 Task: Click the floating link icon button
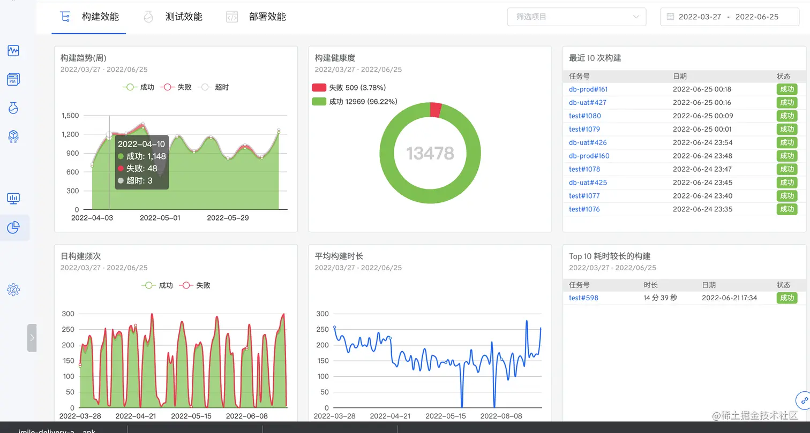click(803, 400)
